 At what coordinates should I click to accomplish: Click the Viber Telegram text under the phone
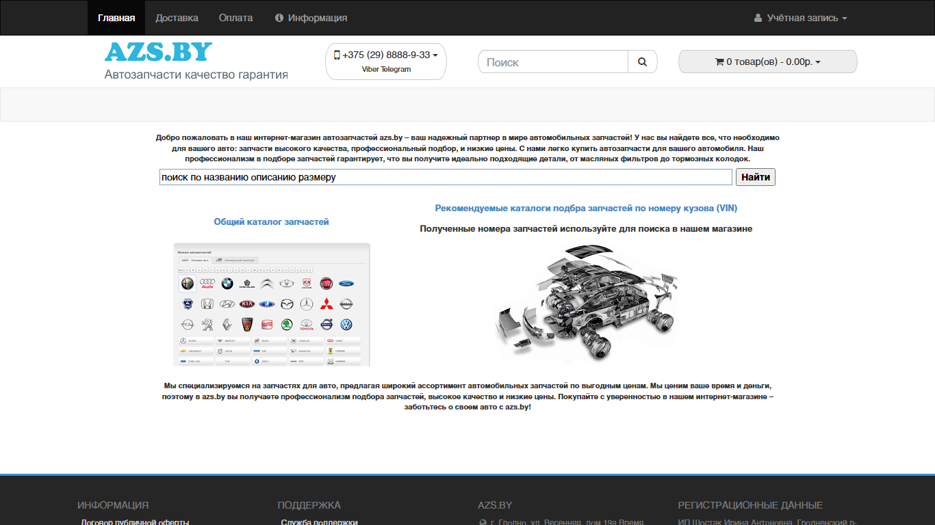tap(386, 69)
